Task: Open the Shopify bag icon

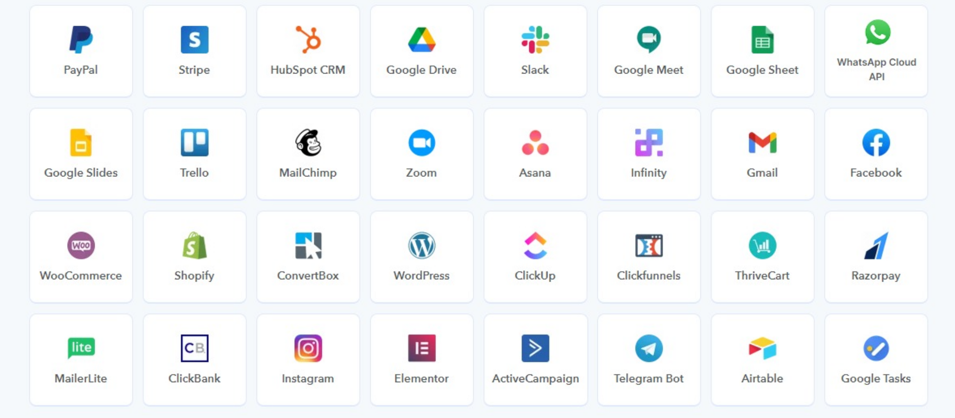Action: click(x=194, y=245)
